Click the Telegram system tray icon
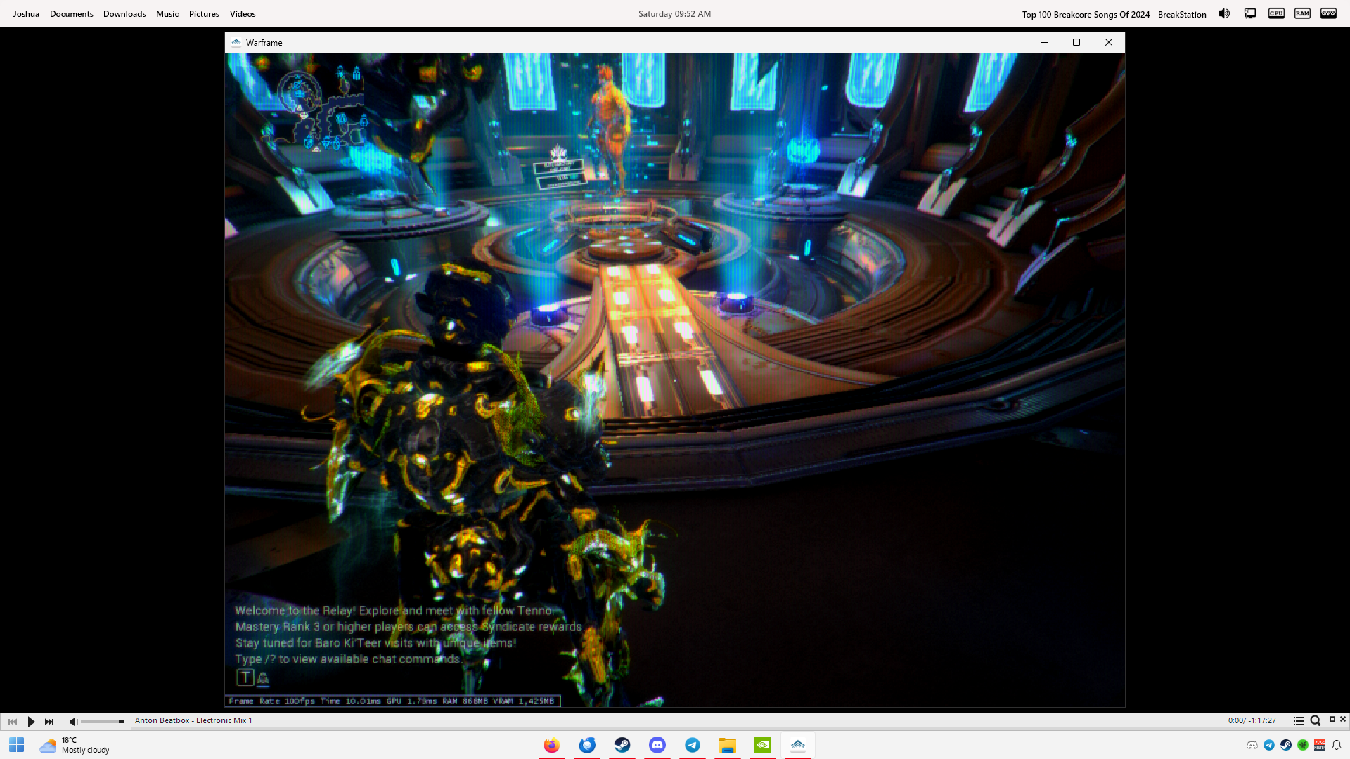This screenshot has height=759, width=1350. pyautogui.click(x=1269, y=745)
